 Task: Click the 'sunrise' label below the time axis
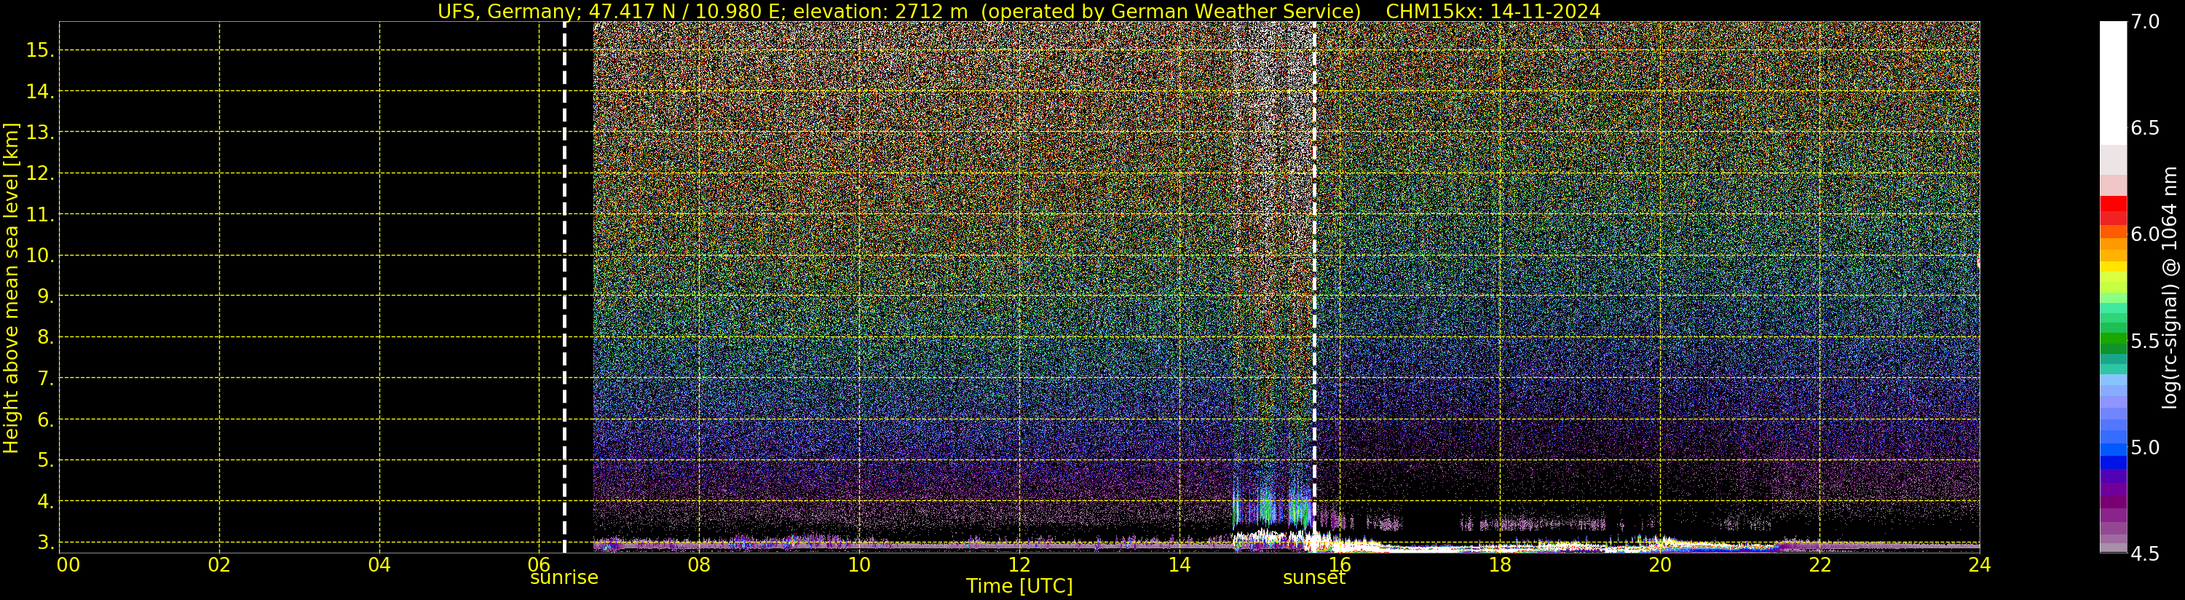point(564,578)
